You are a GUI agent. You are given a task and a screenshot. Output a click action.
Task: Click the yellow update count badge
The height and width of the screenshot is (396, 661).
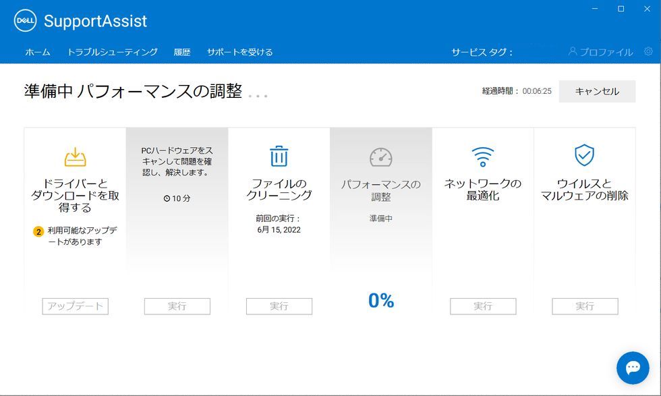(38, 231)
